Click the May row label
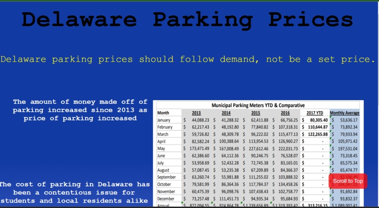Screen dimensions: 379x208 tap(161, 149)
